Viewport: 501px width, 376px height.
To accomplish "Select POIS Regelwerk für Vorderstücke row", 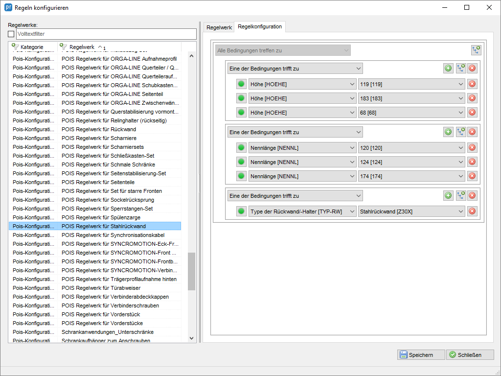I will click(x=95, y=323).
